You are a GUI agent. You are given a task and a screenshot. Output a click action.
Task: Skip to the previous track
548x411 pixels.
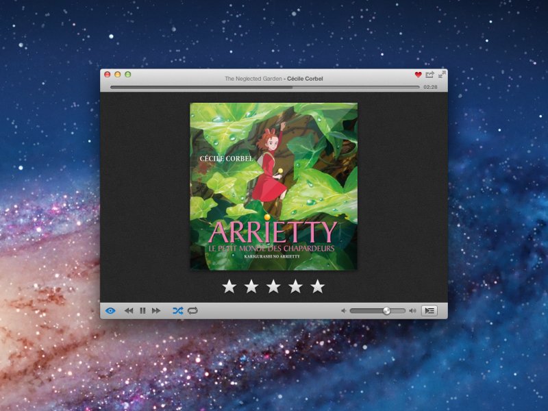coord(129,311)
